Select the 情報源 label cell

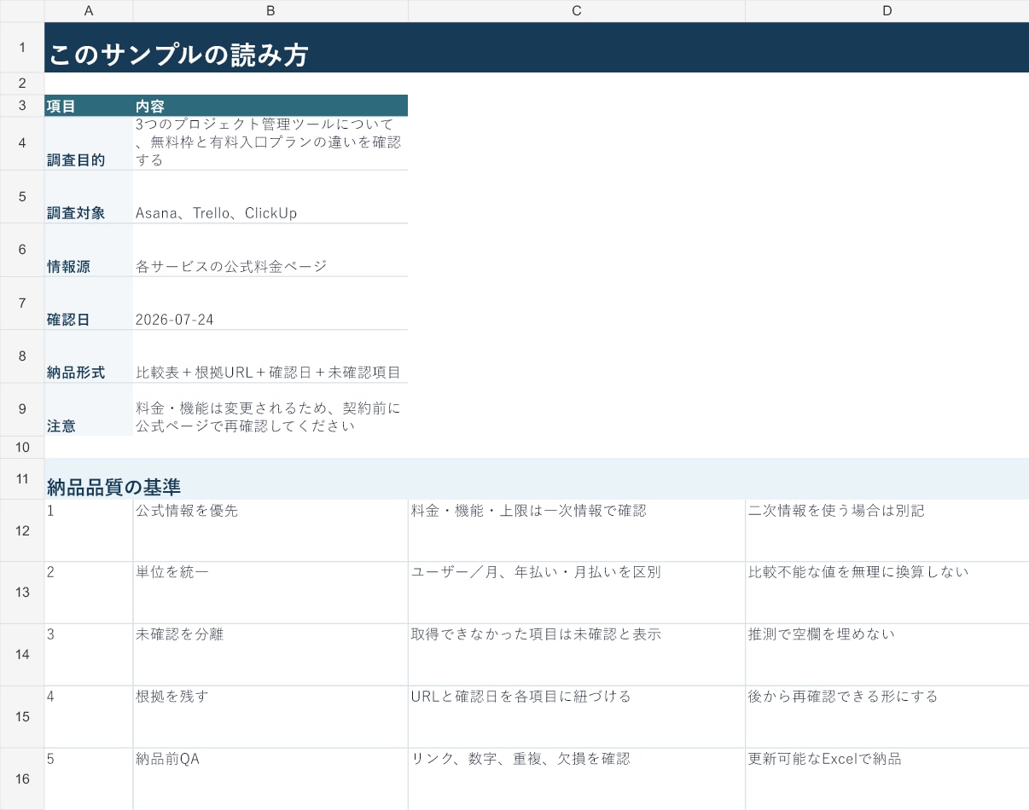[89, 250]
